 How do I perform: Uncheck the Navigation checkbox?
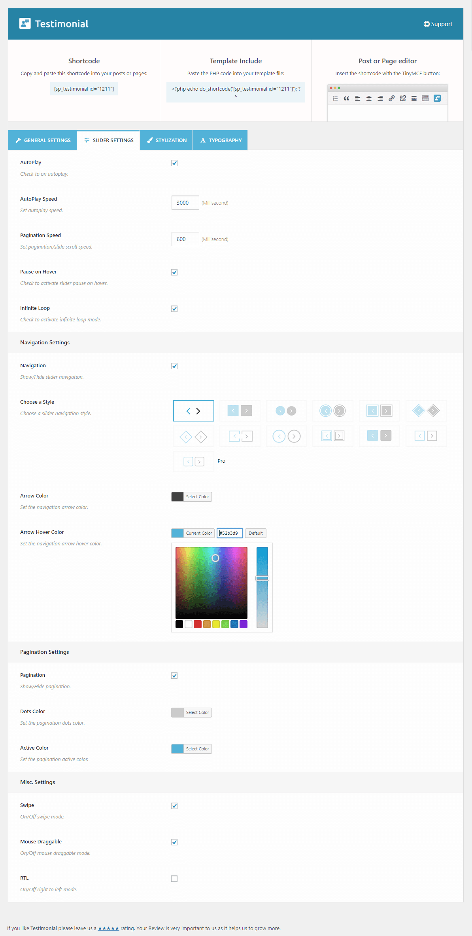(174, 366)
